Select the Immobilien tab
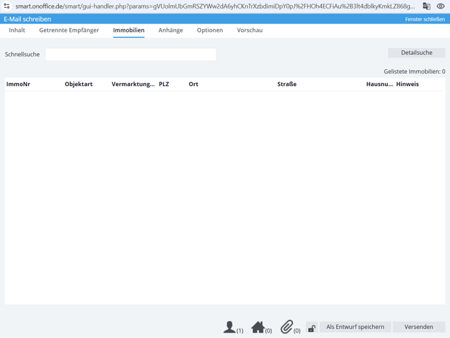Image resolution: width=450 pixels, height=338 pixels. 129,30
